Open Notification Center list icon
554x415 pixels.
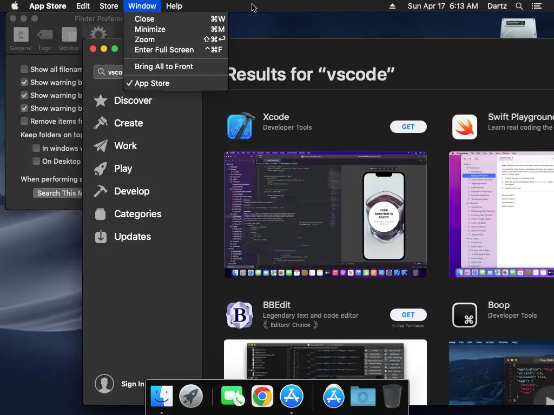pos(536,6)
